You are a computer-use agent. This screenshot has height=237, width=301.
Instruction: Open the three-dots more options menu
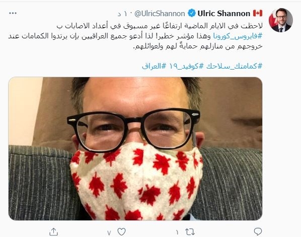click(x=13, y=13)
